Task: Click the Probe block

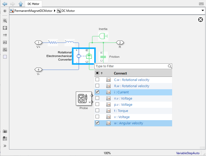Action: pyautogui.click(x=83, y=99)
